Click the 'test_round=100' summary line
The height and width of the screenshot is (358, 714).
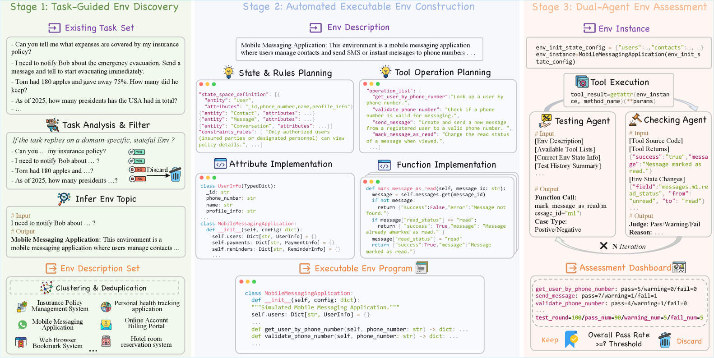(x=619, y=317)
